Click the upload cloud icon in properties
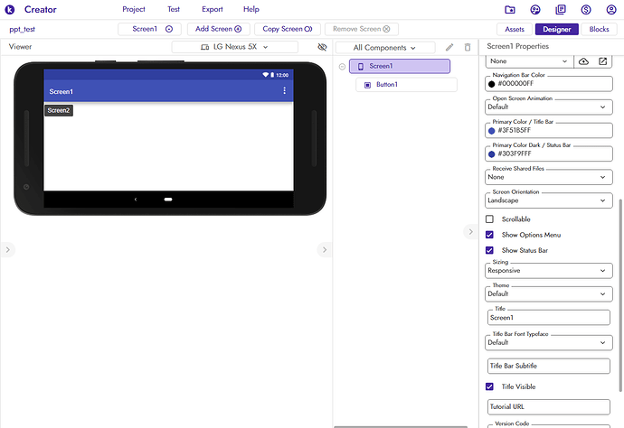Image resolution: width=624 pixels, height=428 pixels. point(583,61)
